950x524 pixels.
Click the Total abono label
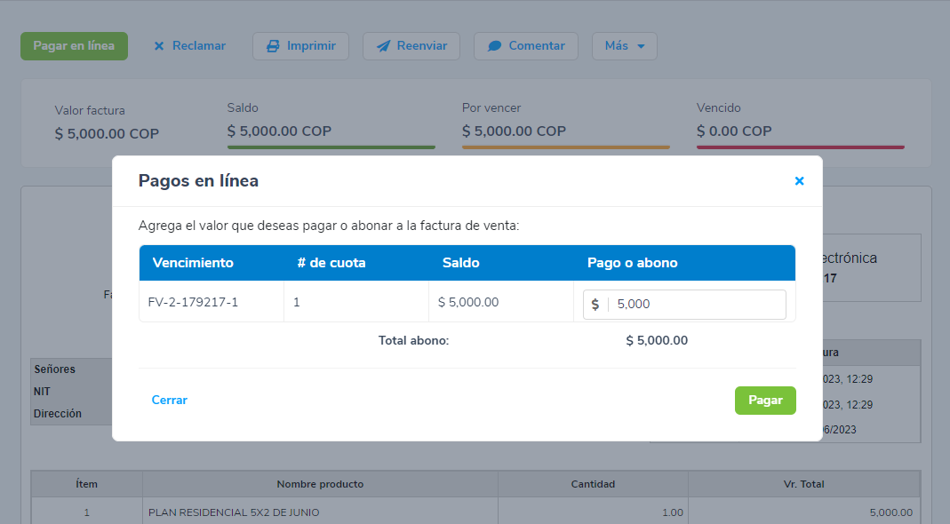[x=414, y=340]
